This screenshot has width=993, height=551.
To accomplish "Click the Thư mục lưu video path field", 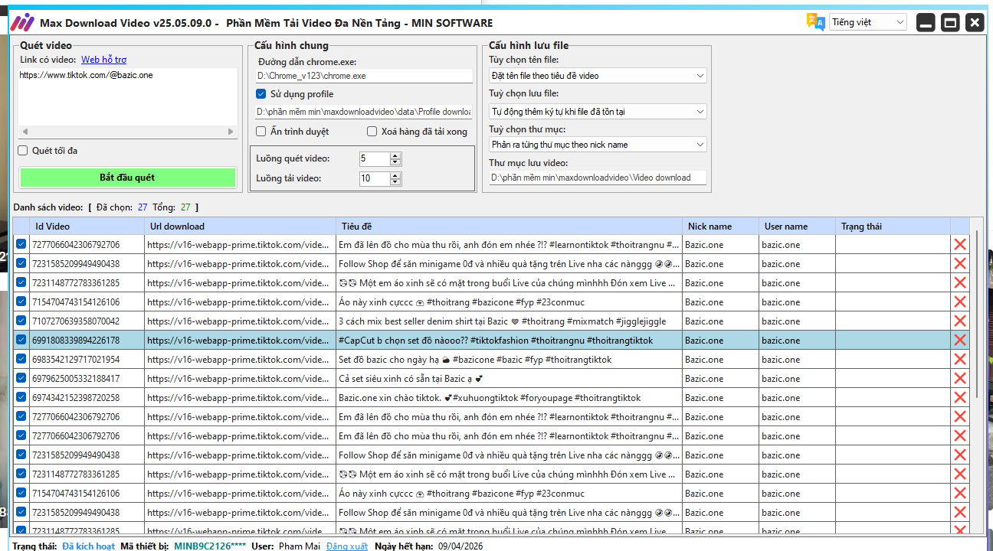I will (x=598, y=178).
